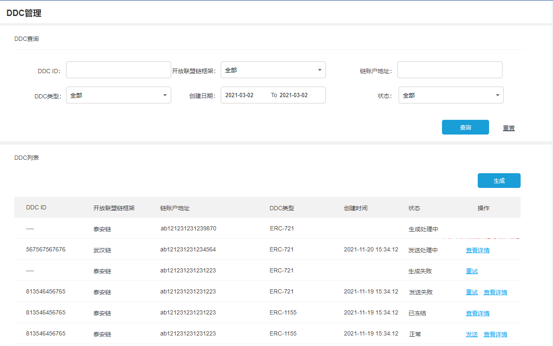
Task: Click the DDC查询 section heading
Action: coord(26,39)
